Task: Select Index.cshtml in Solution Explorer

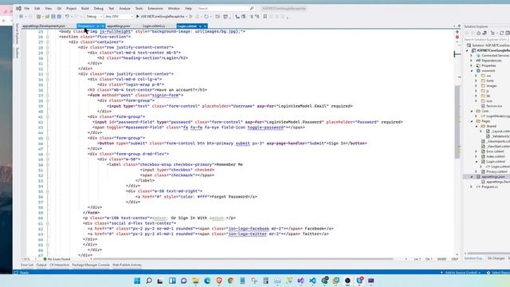Action: click(496, 156)
